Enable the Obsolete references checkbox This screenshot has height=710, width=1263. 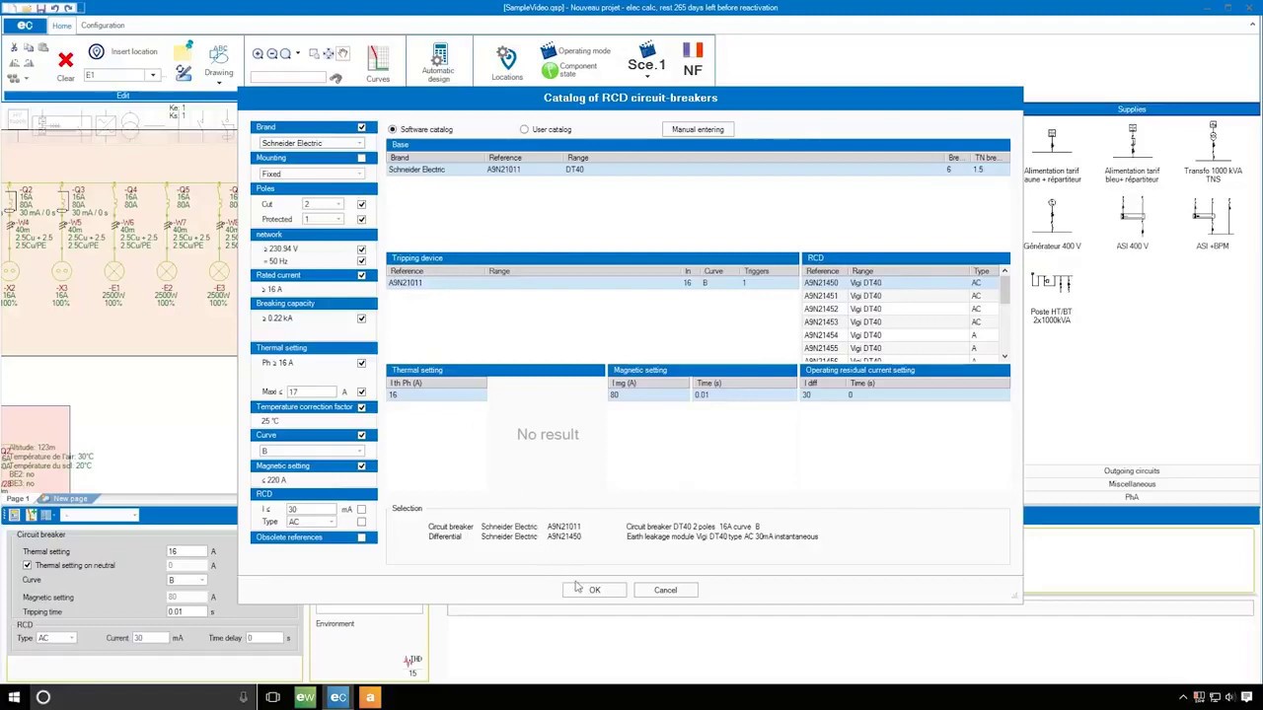coord(361,537)
